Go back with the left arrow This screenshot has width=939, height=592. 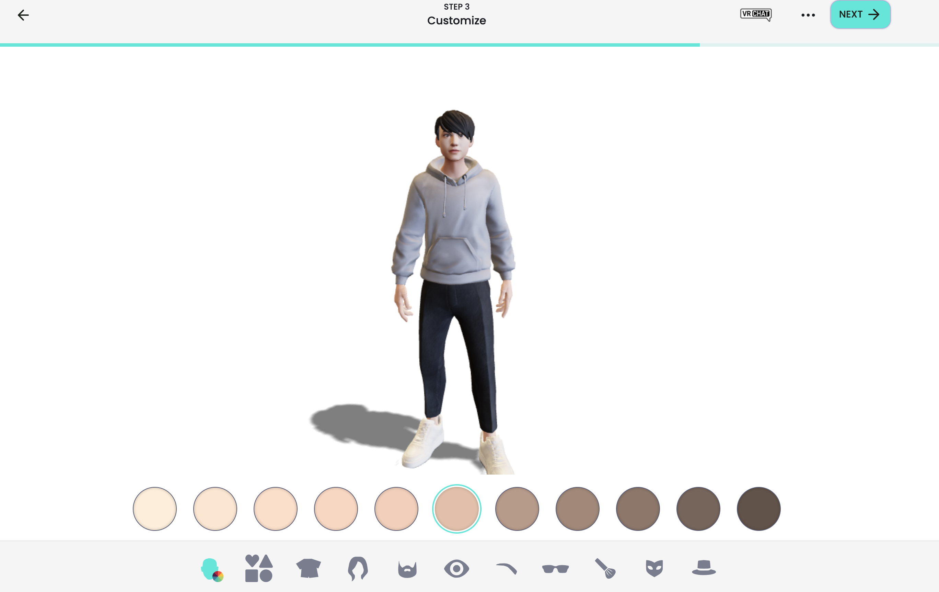pyautogui.click(x=23, y=15)
